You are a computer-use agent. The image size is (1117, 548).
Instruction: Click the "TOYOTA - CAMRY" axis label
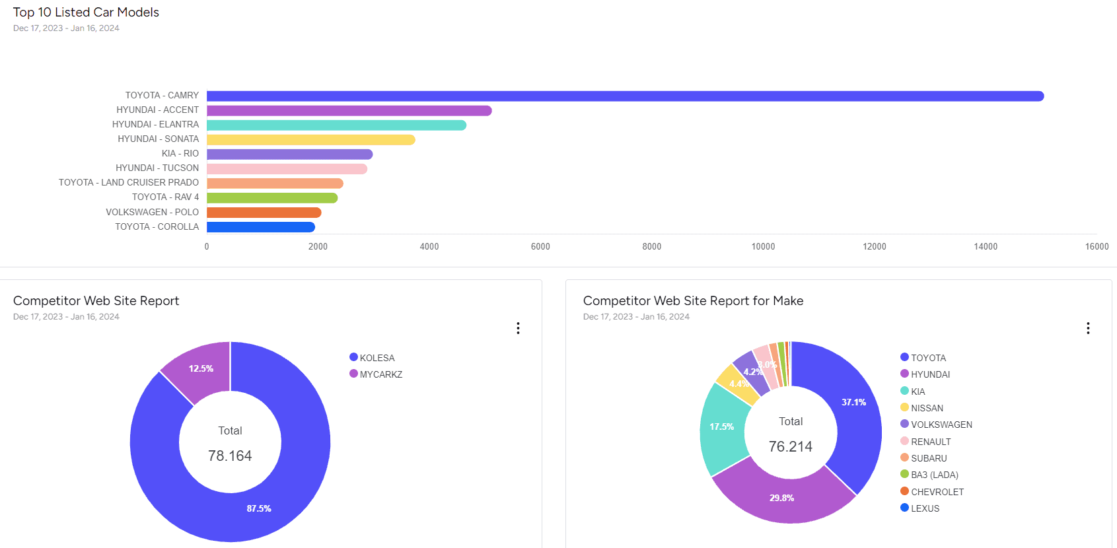(x=162, y=96)
